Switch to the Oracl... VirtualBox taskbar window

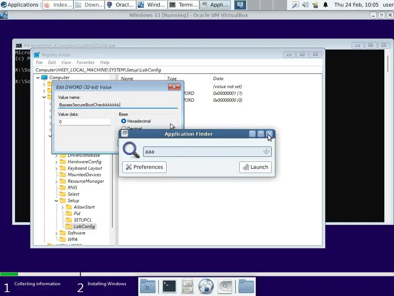(121, 5)
